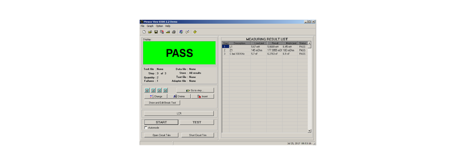Image resolution: width=456 pixels, height=165 pixels.
Task: Click the Save floppy disk icon
Action: point(156,32)
